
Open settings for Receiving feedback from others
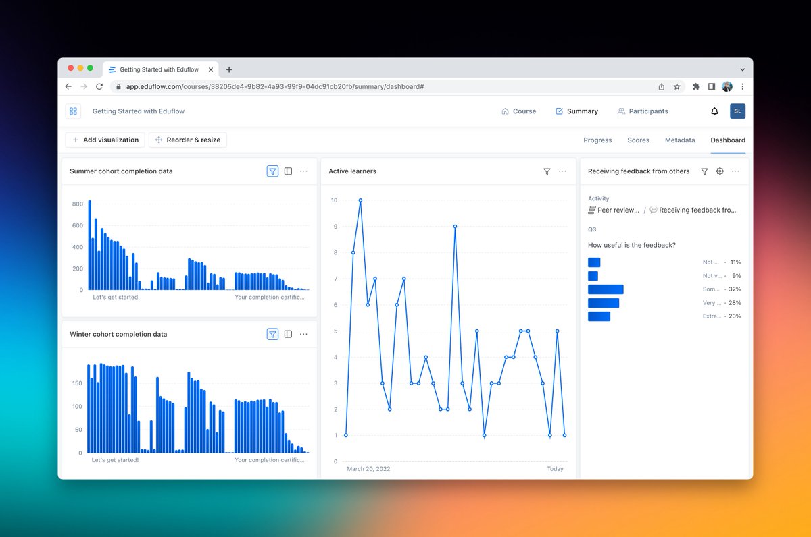(x=720, y=171)
